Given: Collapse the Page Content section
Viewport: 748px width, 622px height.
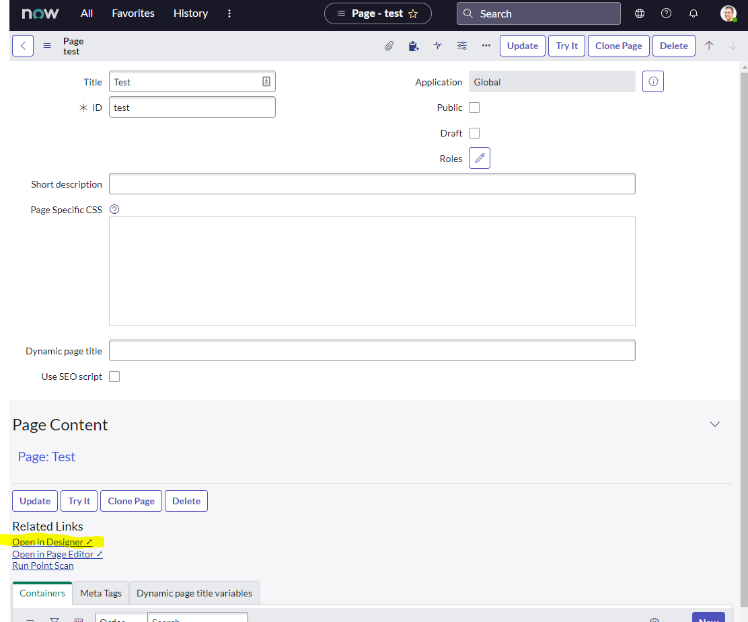Looking at the screenshot, I should click(x=714, y=424).
